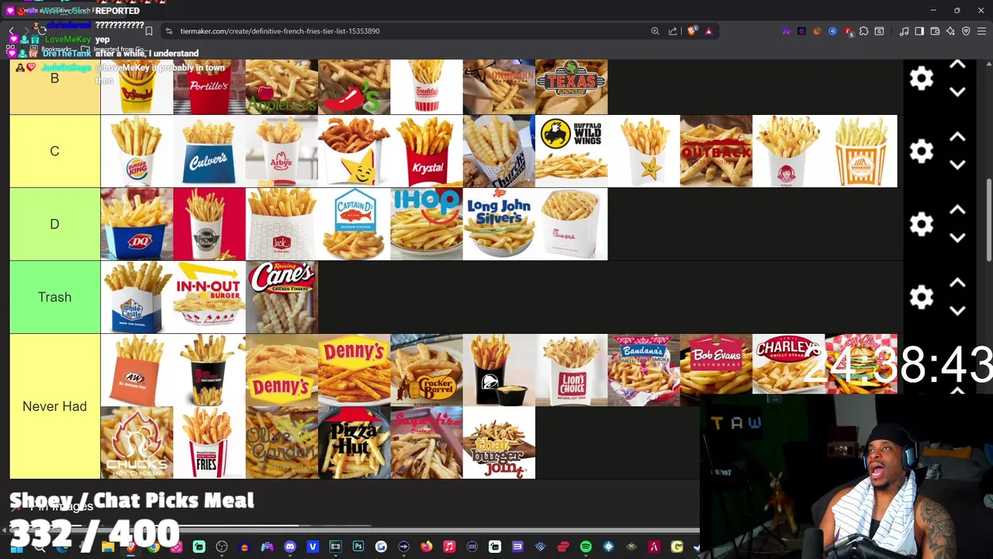
Task: Open site settings icon left of URL
Action: point(168,31)
